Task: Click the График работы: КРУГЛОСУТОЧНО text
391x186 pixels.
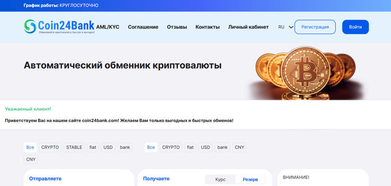Action: coord(61,5)
